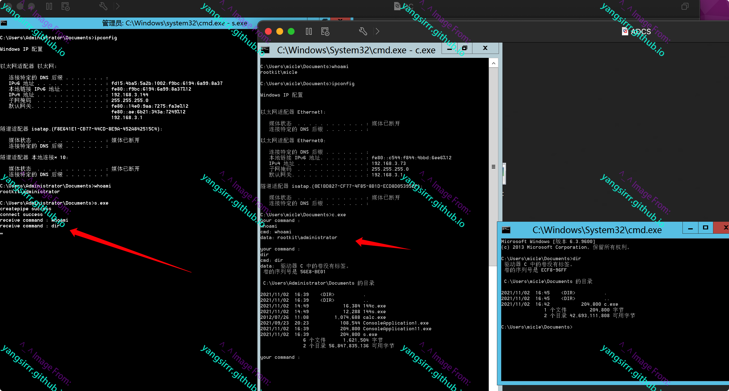729x391 pixels.
Task: Open cmd icon menu in bottom-right cmd window
Action: (x=506, y=229)
